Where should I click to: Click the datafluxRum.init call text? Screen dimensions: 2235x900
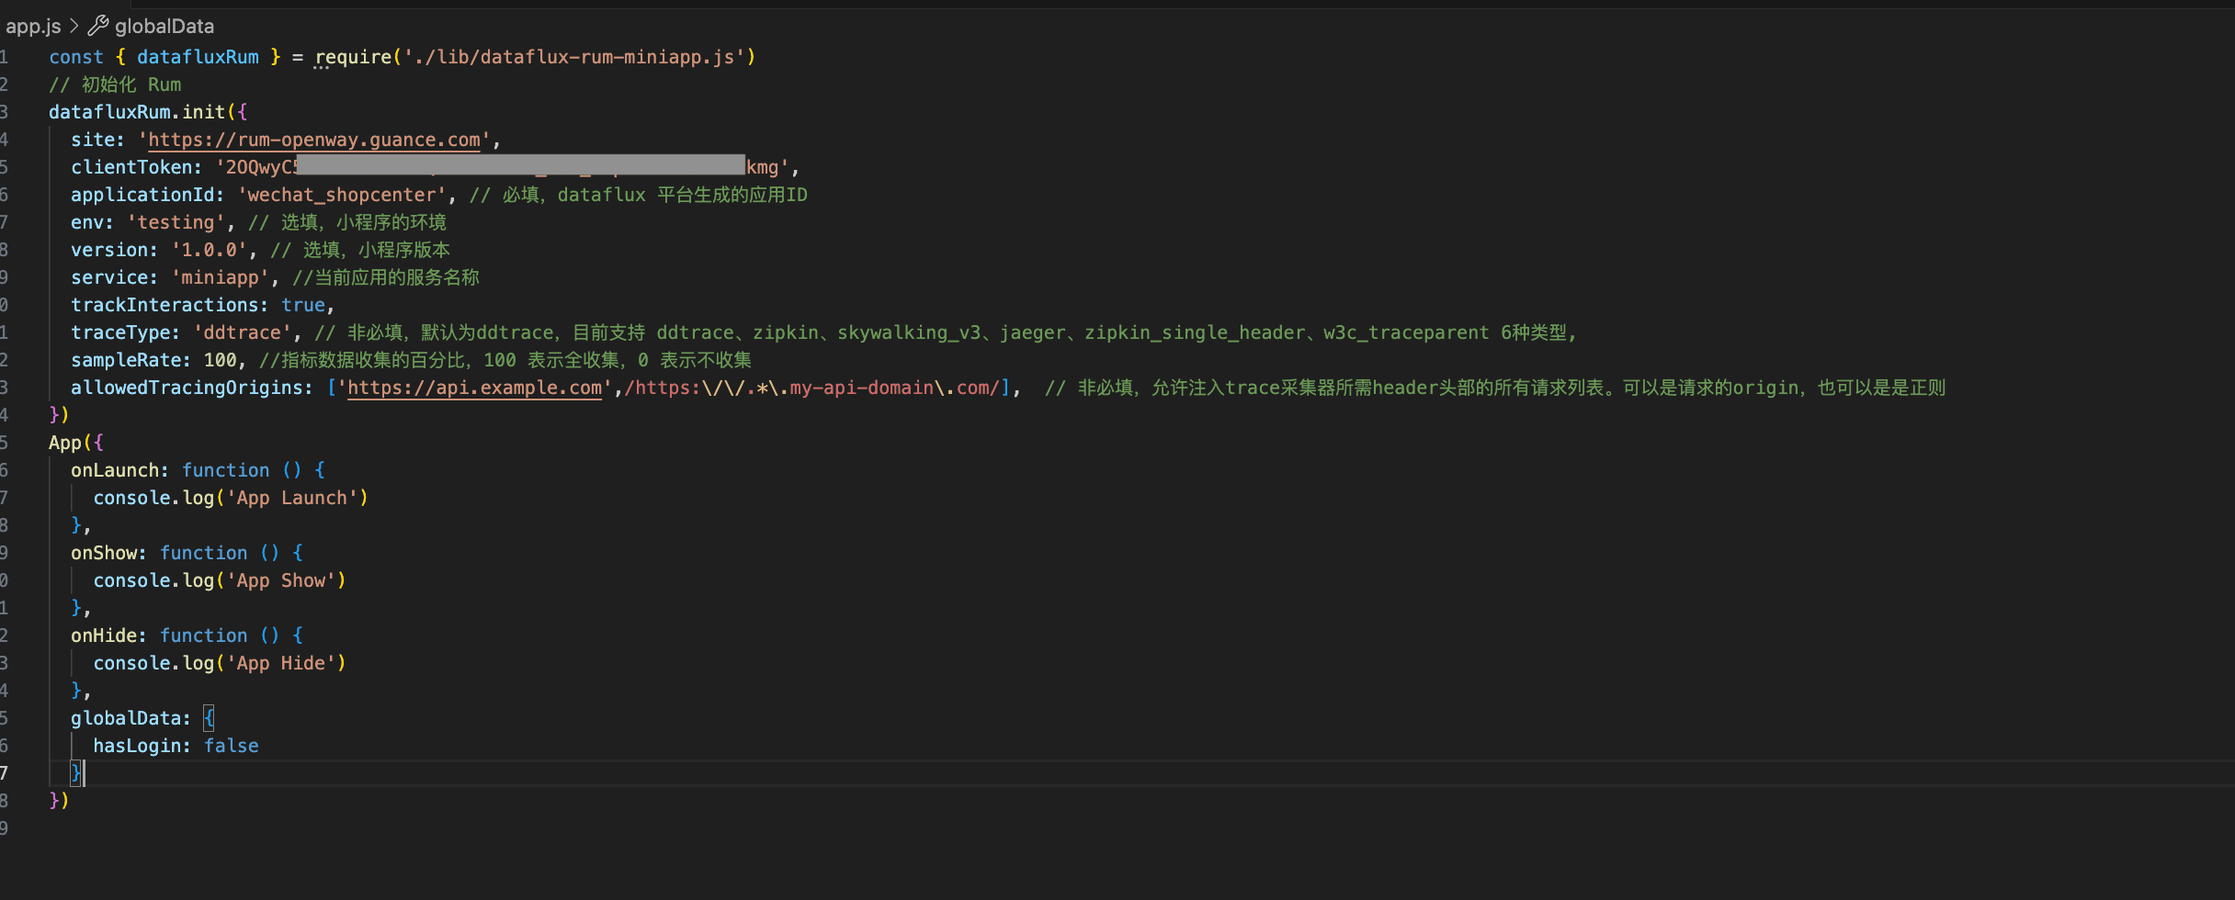coord(137,112)
